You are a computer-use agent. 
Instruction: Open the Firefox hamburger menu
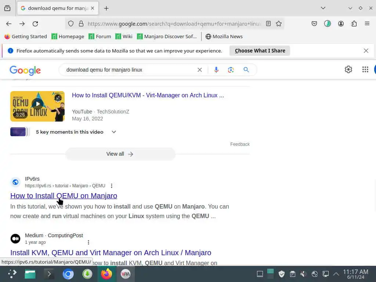[367, 23]
